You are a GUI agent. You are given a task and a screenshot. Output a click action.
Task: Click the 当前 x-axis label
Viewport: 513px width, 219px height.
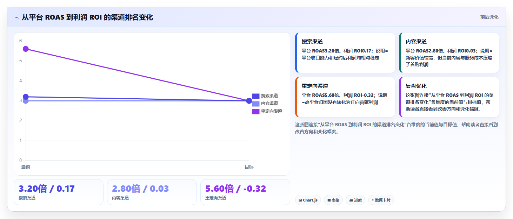pyautogui.click(x=26, y=167)
